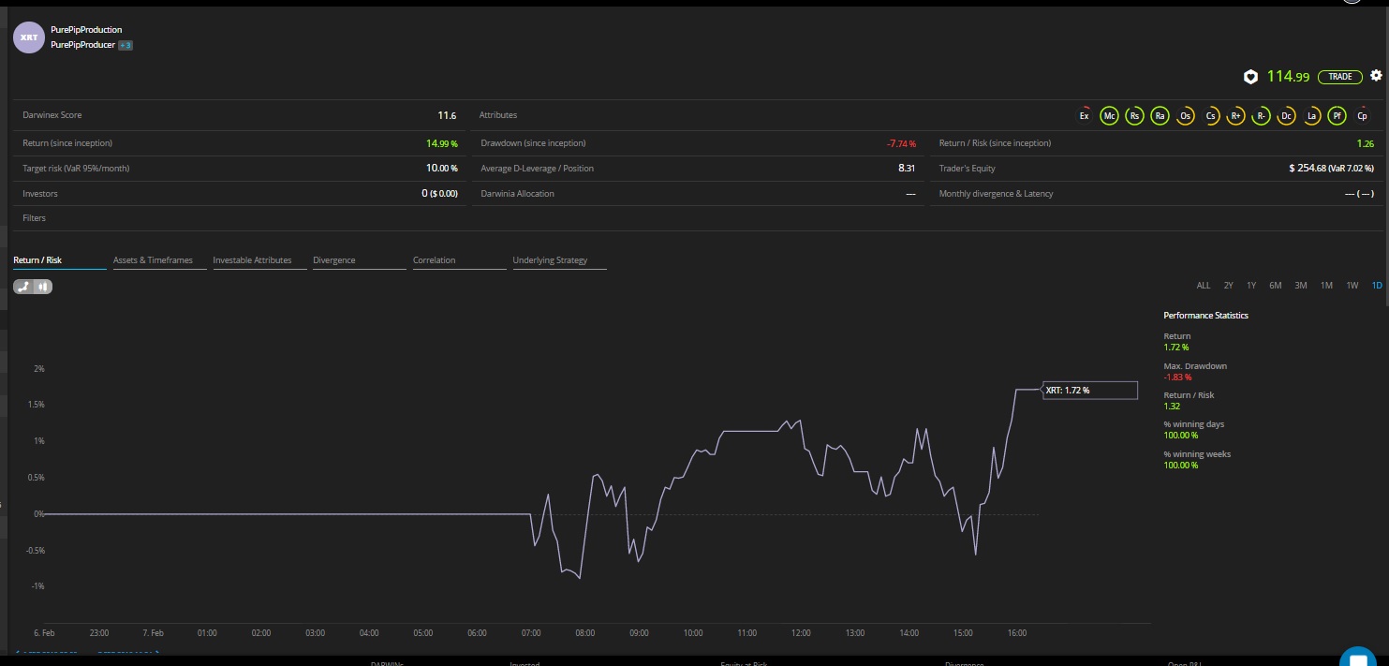This screenshot has width=1389, height=666.
Task: Expand the Filters row
Action: tap(698, 218)
